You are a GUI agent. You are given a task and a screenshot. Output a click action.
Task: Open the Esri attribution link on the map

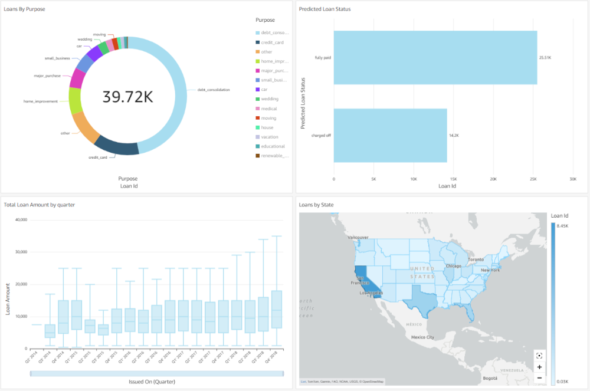tap(303, 382)
